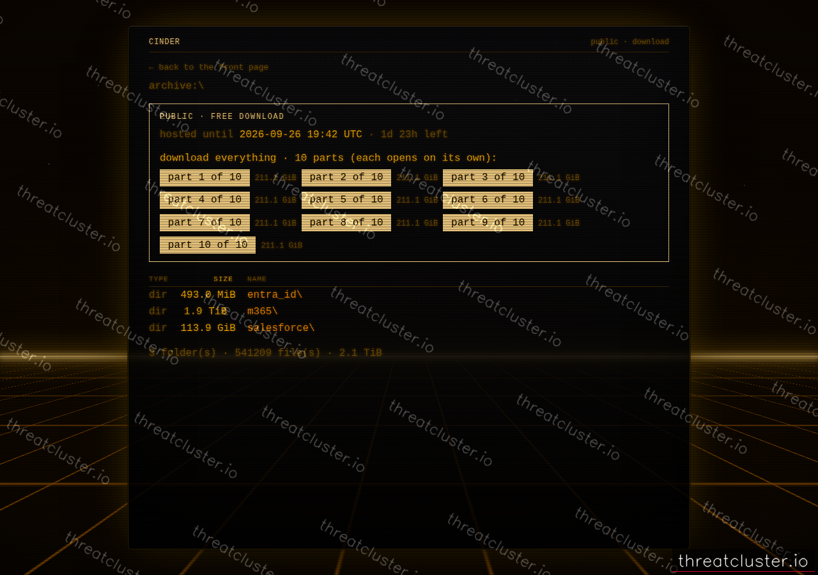Go back to the front page
Screen dimensions: 818x575
coord(208,67)
